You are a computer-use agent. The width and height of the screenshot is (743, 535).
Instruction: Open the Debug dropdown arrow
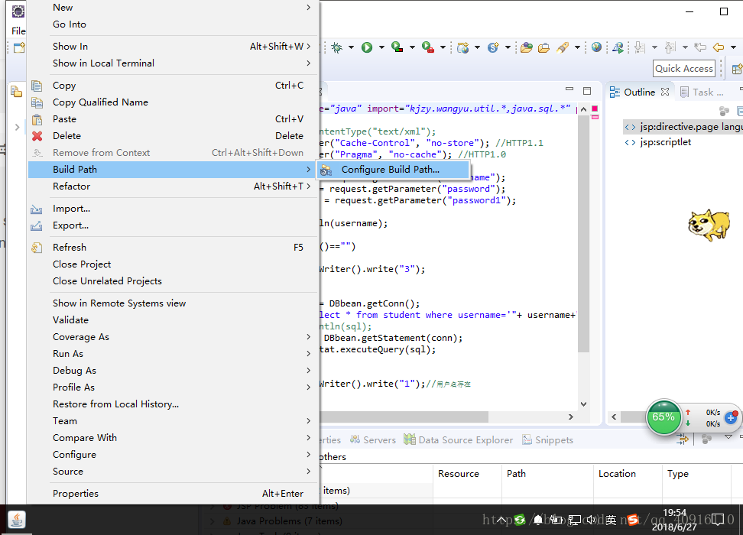tap(351, 47)
